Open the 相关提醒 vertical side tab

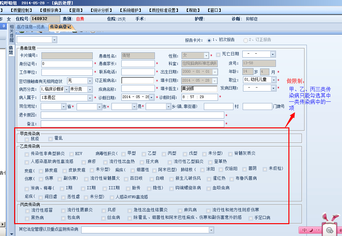12,33
